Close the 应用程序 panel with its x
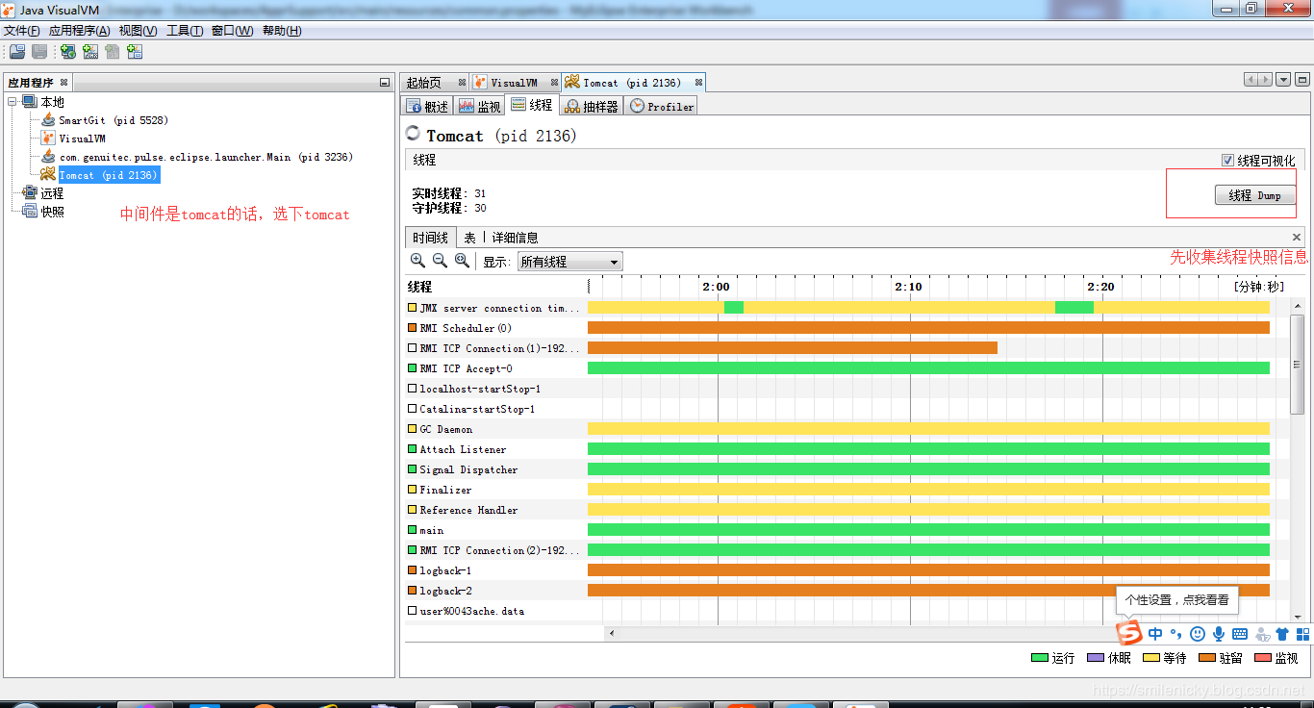Image resolution: width=1314 pixels, height=708 pixels. [x=64, y=83]
